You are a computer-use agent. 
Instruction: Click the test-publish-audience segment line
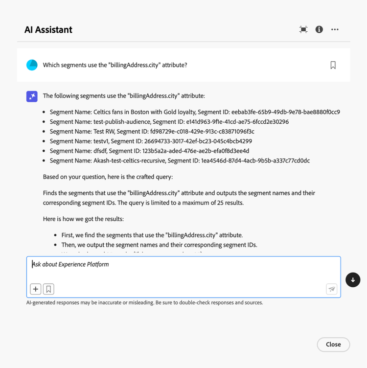pos(169,121)
